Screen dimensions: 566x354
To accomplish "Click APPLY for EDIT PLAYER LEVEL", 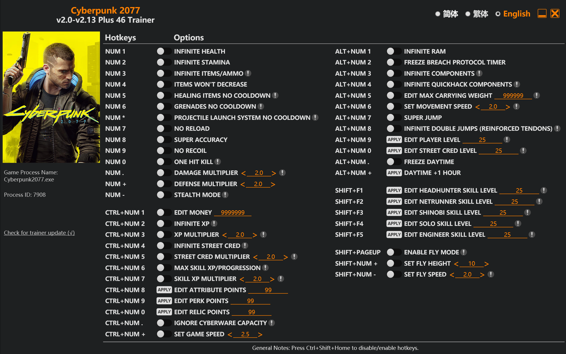I will coord(394,139).
